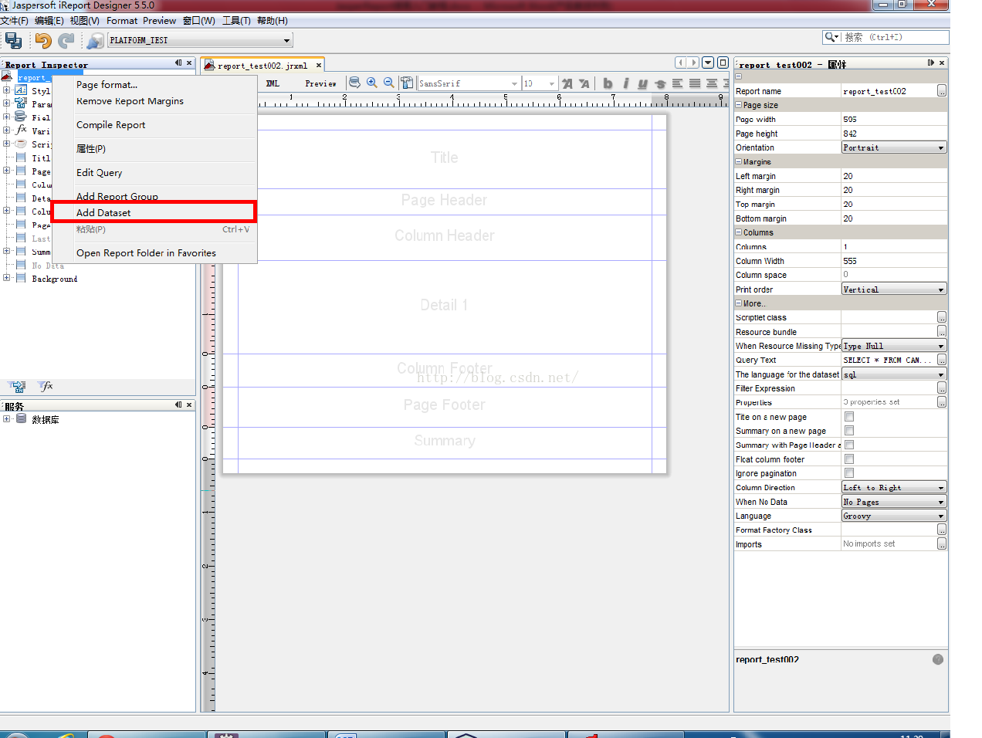The height and width of the screenshot is (738, 982).
Task: Close the Report Inspector panel
Action: (x=189, y=63)
